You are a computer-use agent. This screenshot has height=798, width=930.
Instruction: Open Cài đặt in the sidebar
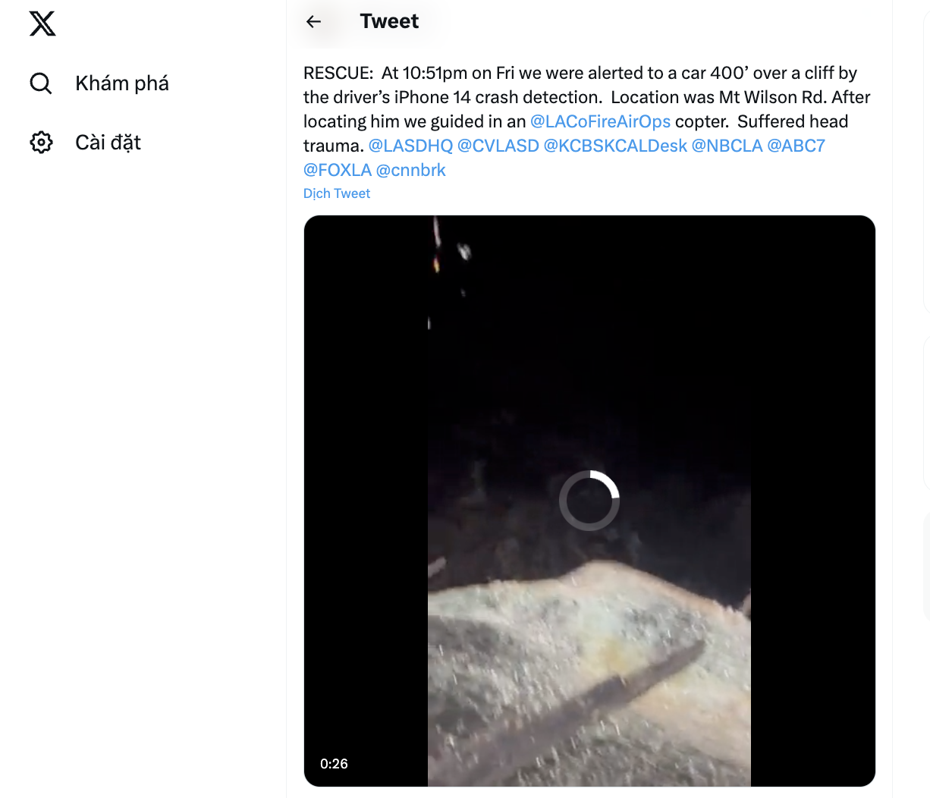tap(108, 143)
